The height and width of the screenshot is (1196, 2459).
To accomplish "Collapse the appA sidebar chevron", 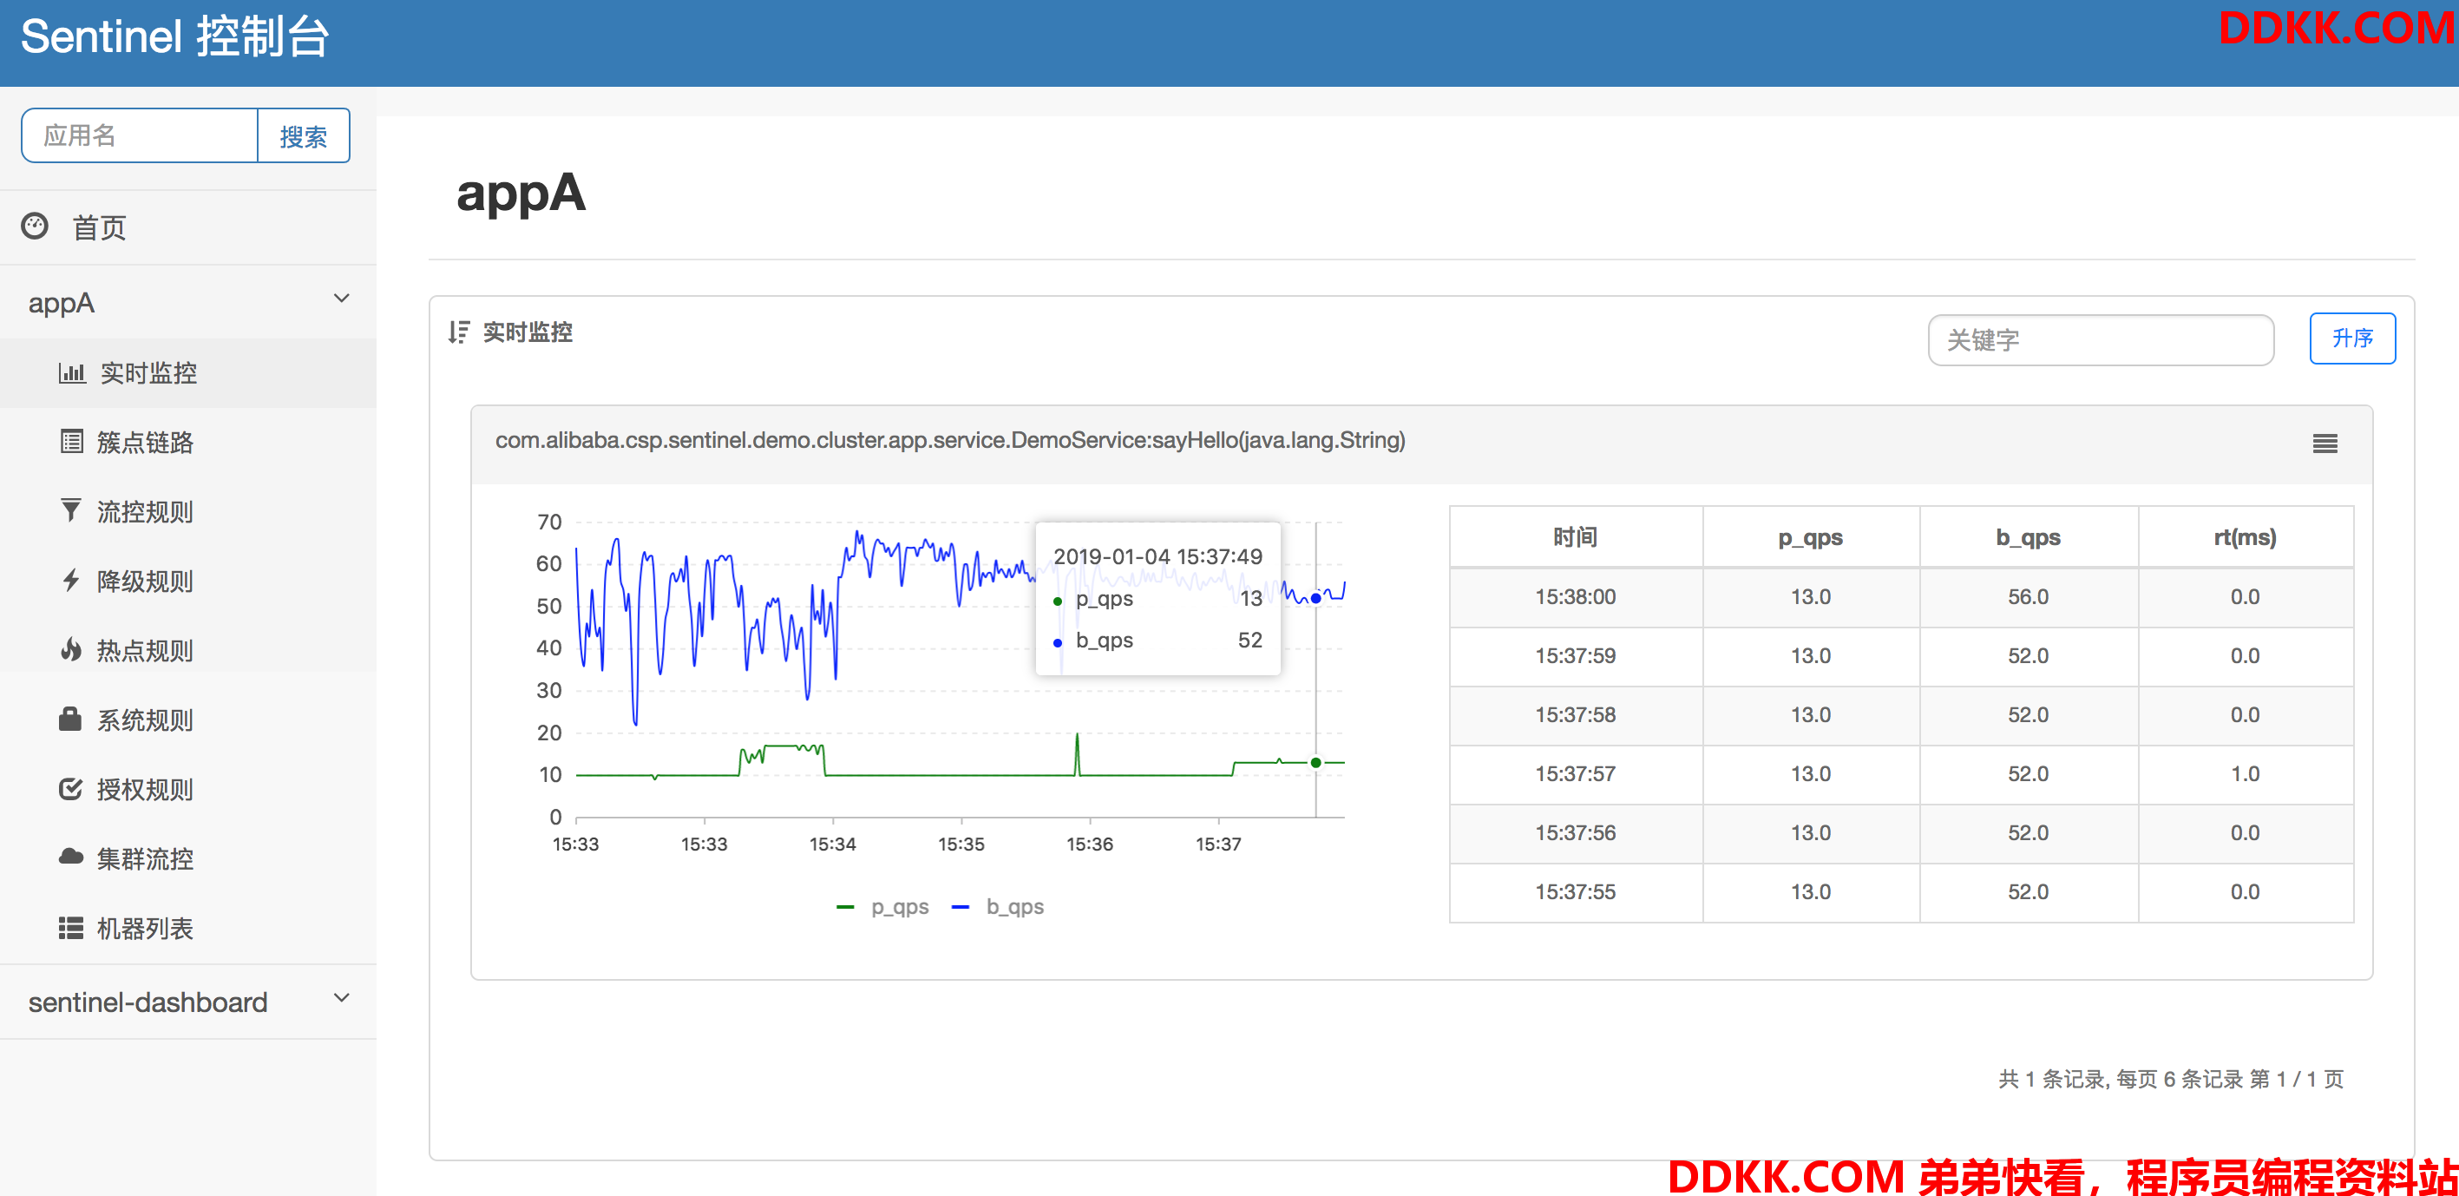I will (342, 299).
